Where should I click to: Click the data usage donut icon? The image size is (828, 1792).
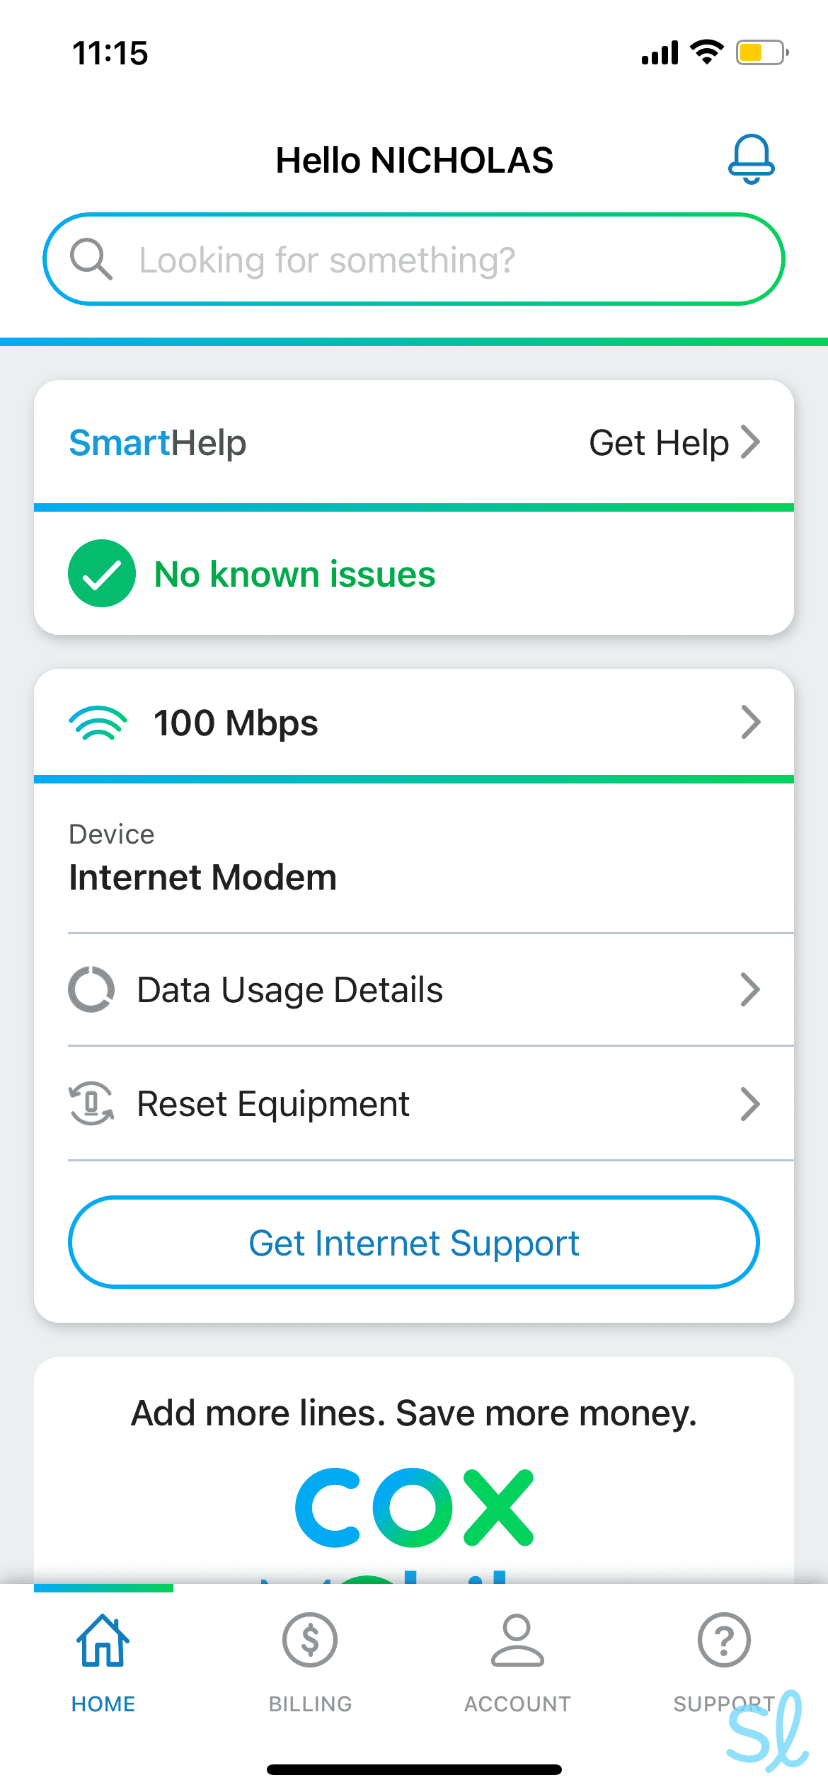coord(91,989)
